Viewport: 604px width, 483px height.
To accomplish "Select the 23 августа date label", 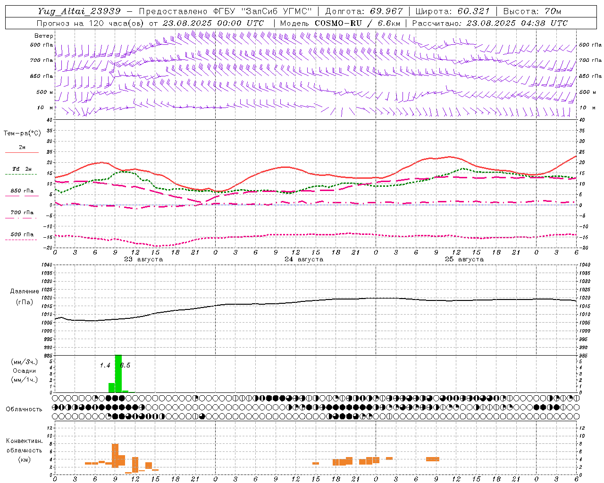I will point(143,259).
